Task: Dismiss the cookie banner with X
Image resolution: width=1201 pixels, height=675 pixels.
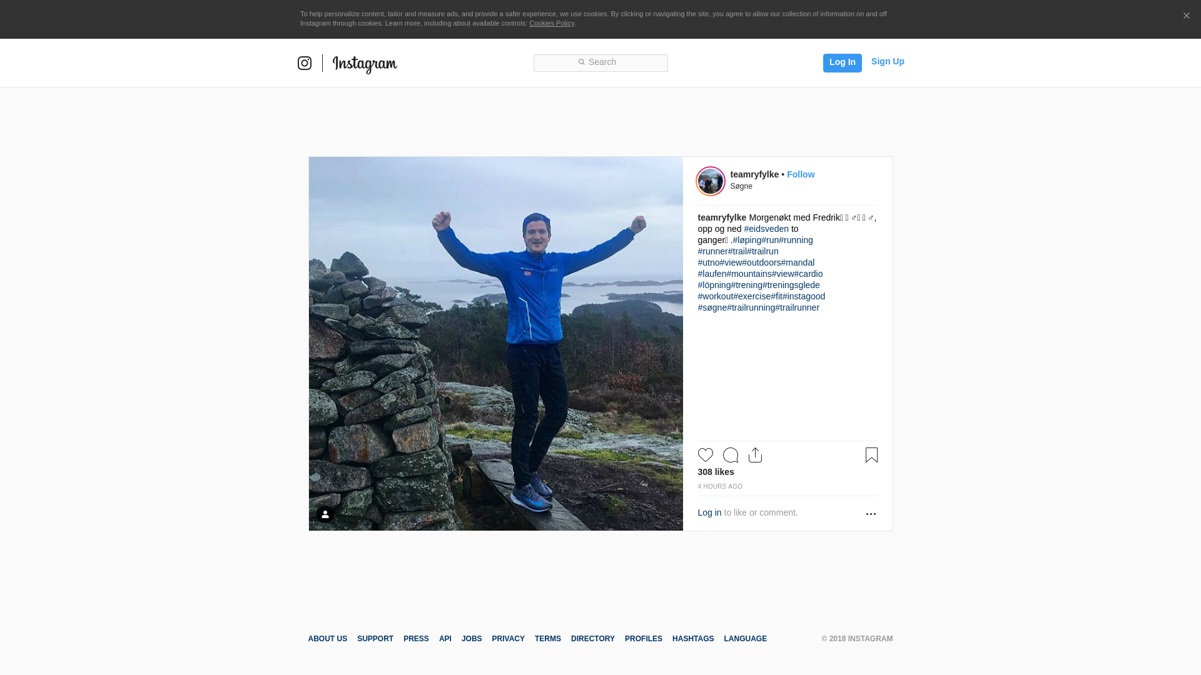Action: pyautogui.click(x=1186, y=16)
